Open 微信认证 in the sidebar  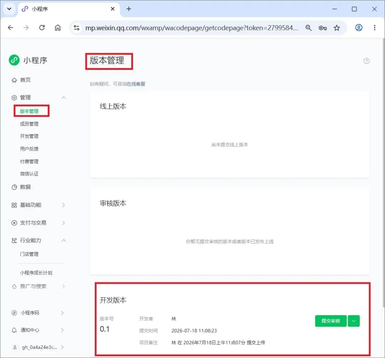29,174
